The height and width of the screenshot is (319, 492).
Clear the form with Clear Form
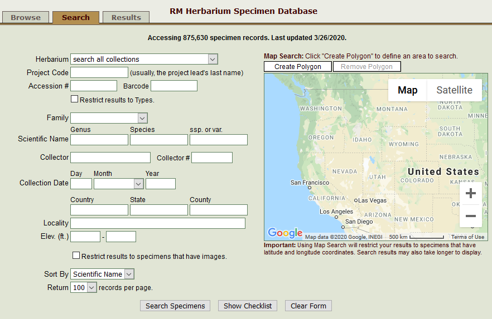tap(308, 306)
